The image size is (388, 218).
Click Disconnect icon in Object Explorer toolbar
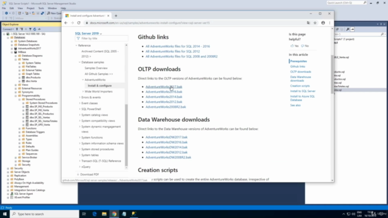pos(22,29)
